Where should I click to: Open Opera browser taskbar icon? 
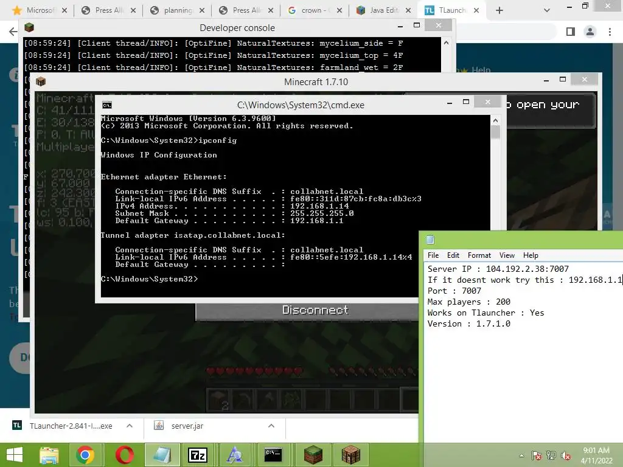(x=124, y=455)
